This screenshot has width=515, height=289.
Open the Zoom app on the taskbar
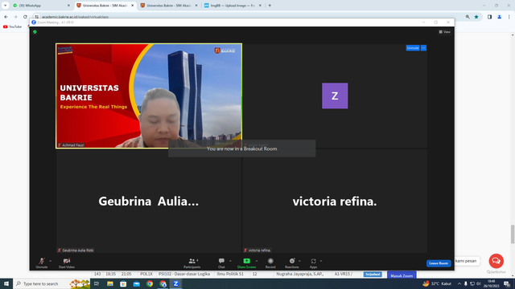coord(175,283)
